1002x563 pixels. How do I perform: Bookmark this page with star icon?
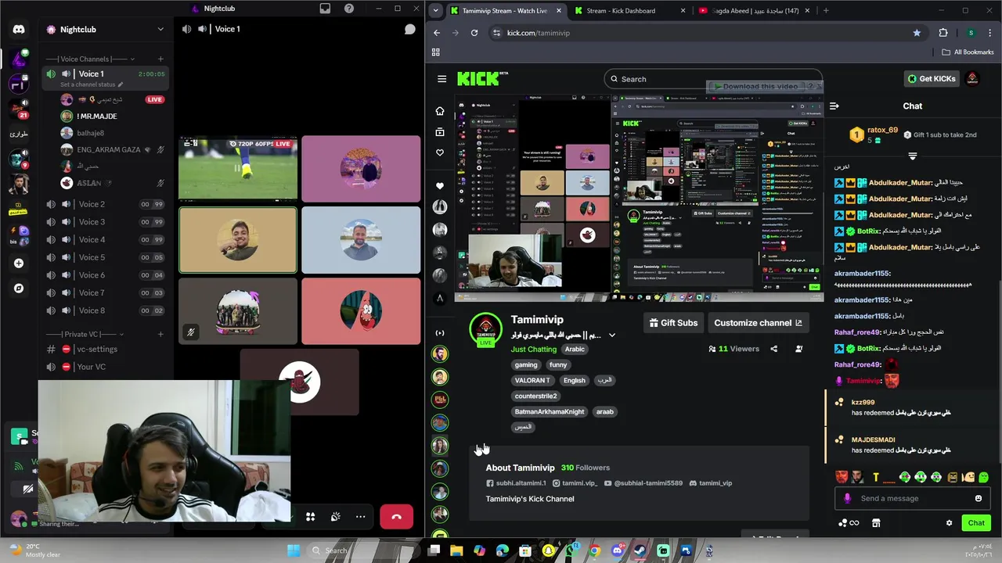pyautogui.click(x=917, y=33)
